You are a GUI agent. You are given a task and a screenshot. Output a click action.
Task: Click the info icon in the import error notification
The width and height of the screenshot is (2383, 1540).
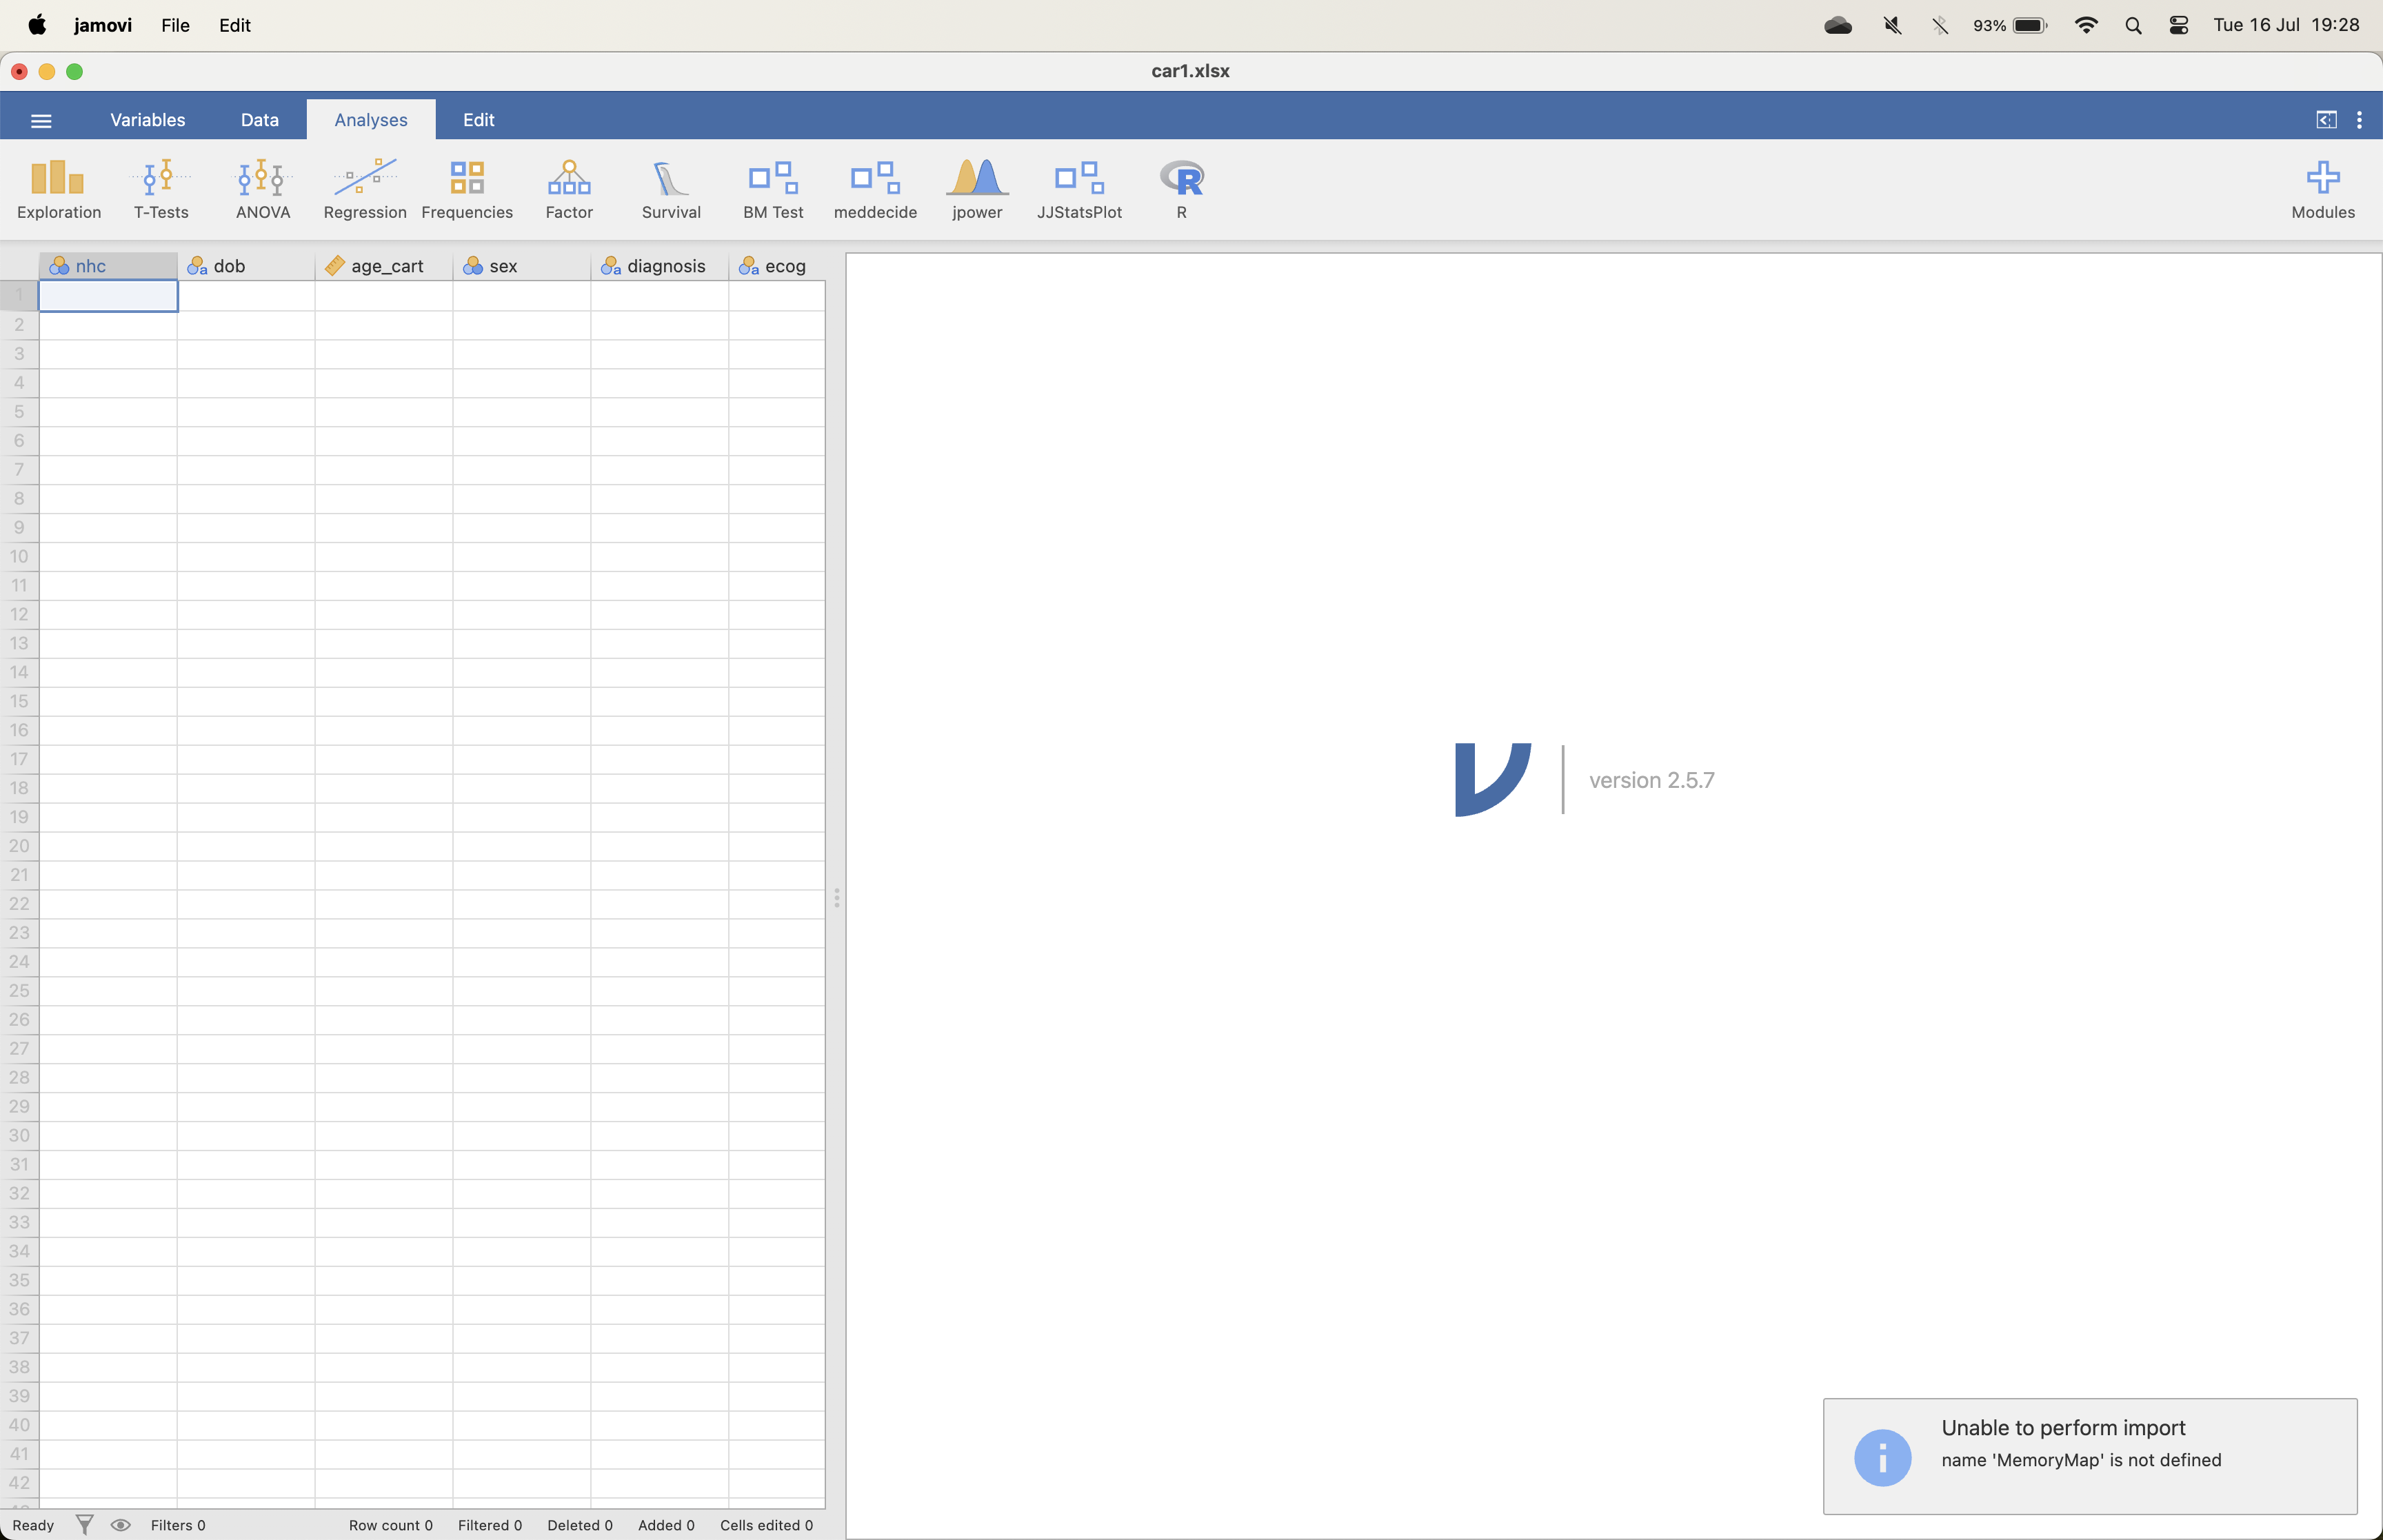pyautogui.click(x=1882, y=1457)
